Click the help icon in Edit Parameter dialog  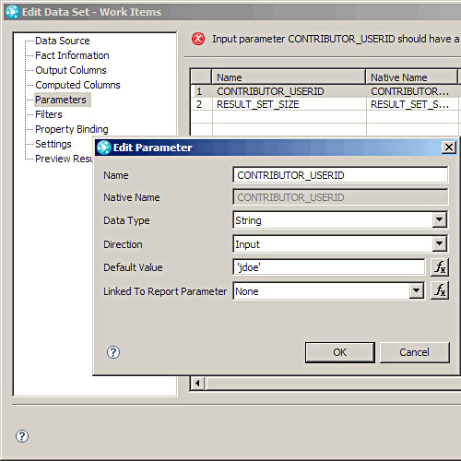pos(113,352)
